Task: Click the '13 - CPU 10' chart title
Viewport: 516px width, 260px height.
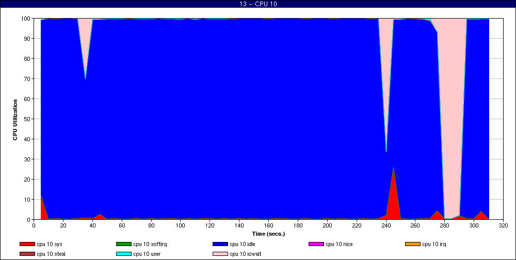Action: (258, 4)
